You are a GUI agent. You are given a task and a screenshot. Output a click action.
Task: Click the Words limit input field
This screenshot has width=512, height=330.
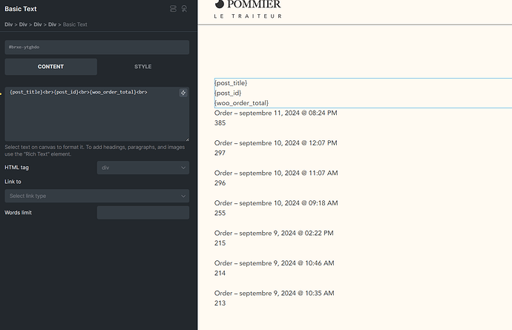[143, 213]
